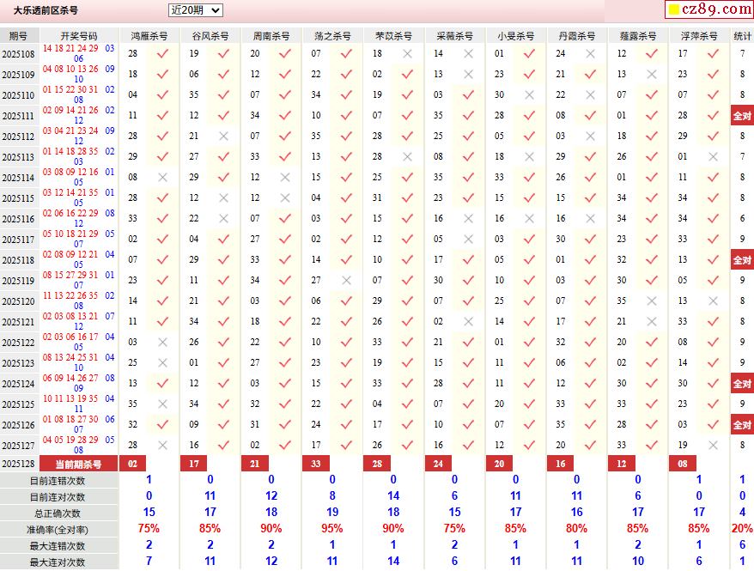Click the check mark for 鸿雁杀号 in row 2025108
The image size is (754, 571).
[162, 54]
